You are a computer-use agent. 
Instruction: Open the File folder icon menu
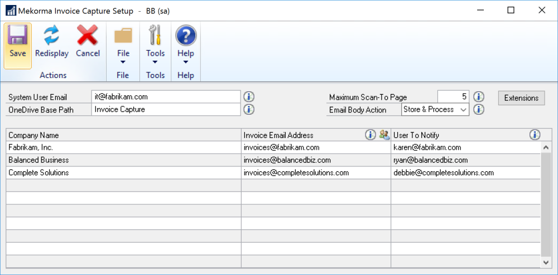(123, 36)
